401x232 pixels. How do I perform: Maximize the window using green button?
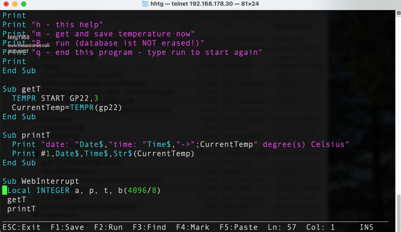(x=23, y=4)
